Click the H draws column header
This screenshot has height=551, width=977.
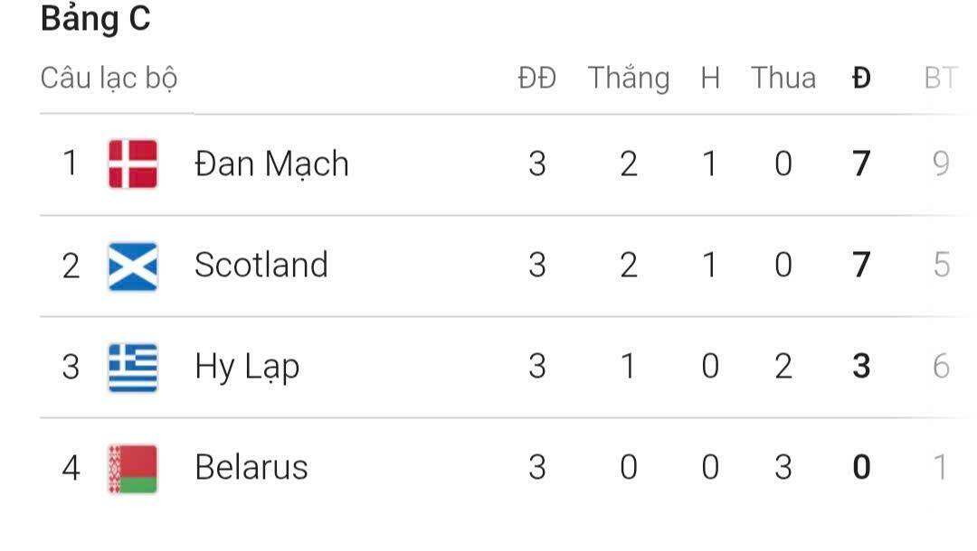point(710,79)
